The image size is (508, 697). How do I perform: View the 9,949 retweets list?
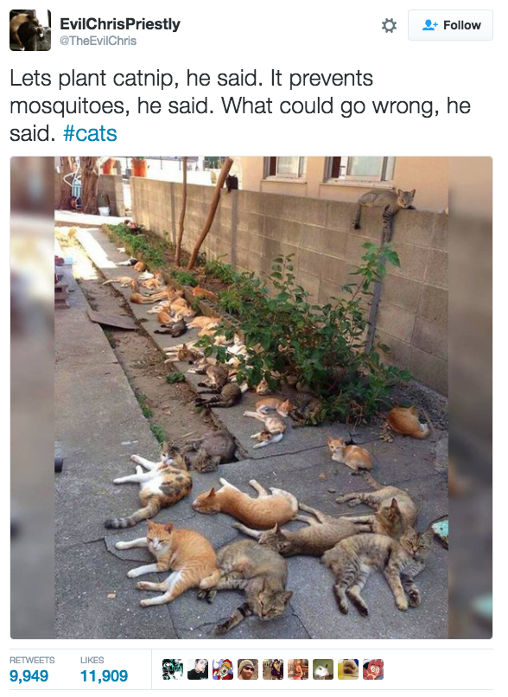coord(29,676)
